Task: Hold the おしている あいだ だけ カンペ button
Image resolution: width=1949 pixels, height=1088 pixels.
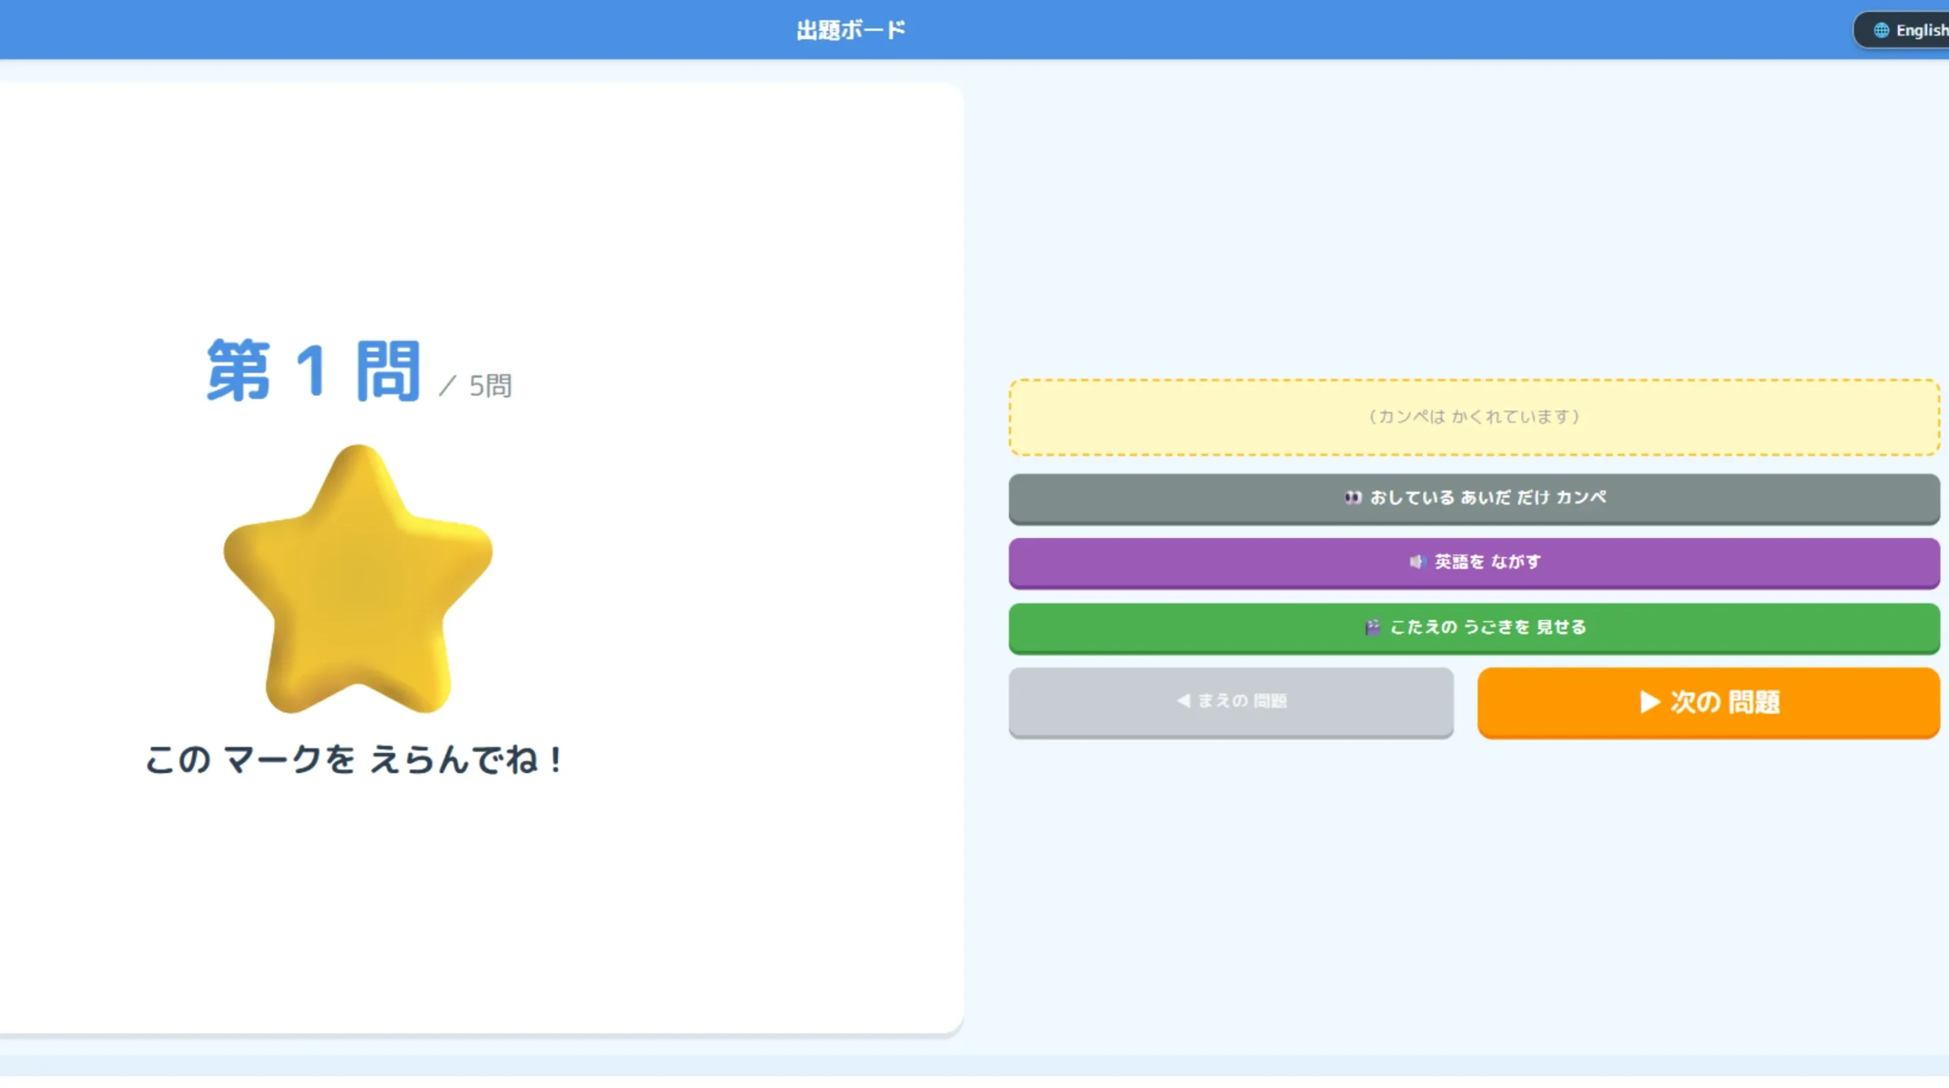Action: click(x=1474, y=499)
